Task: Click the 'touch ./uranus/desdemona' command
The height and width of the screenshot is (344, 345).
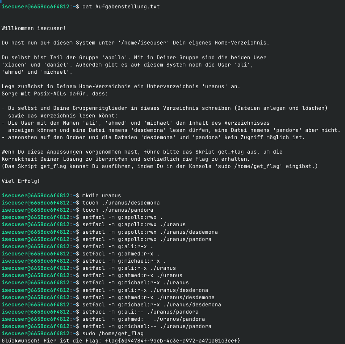Action: coord(121,203)
